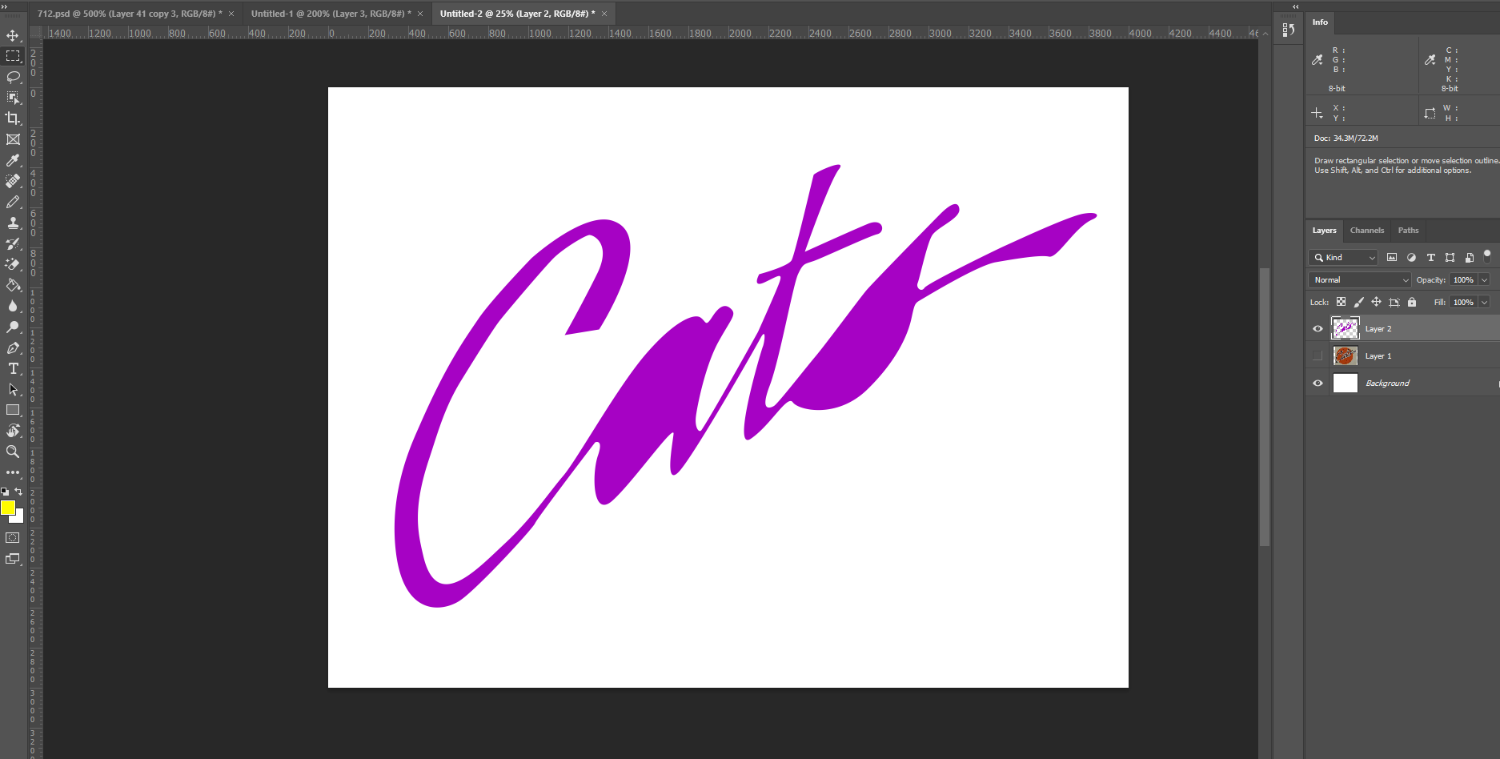Viewport: 1500px width, 759px height.
Task: Toggle filter for pixel layers
Action: pos(1392,257)
